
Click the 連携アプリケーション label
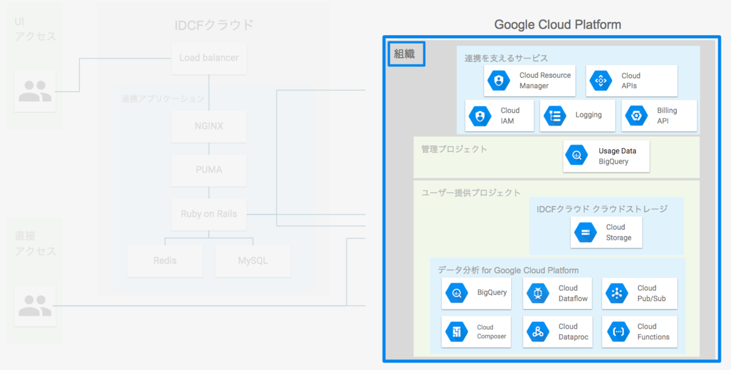tap(163, 99)
